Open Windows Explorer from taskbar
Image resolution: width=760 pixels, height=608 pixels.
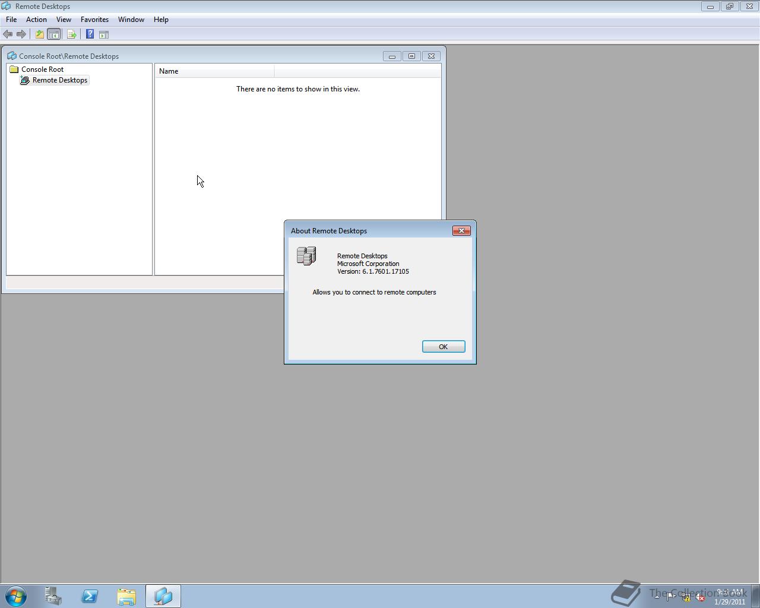[126, 596]
